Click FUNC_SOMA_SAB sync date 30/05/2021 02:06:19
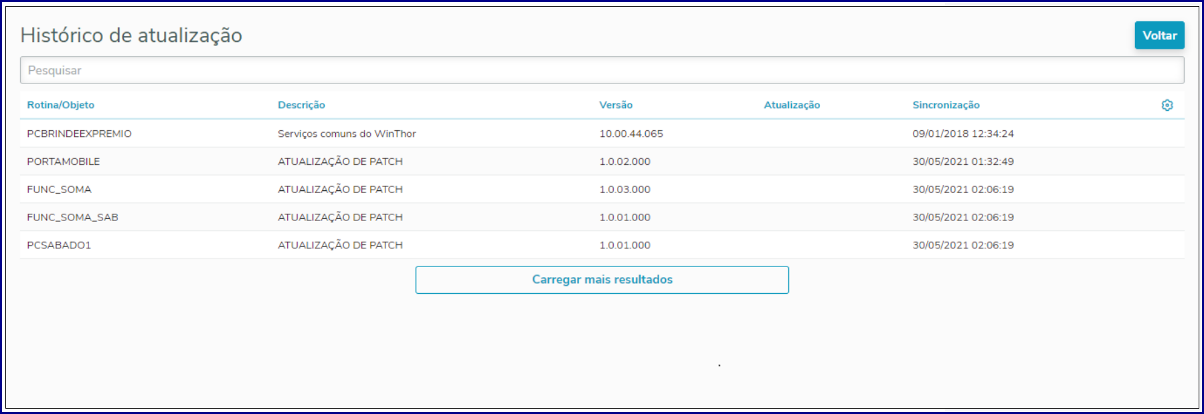 click(x=963, y=218)
